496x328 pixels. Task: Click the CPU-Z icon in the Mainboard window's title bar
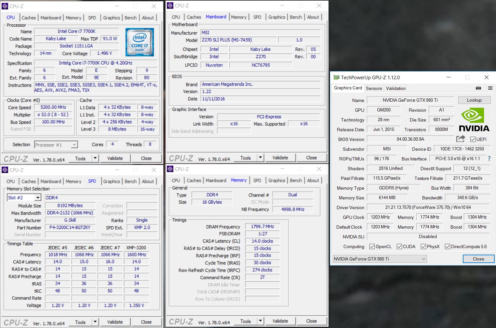[170, 6]
